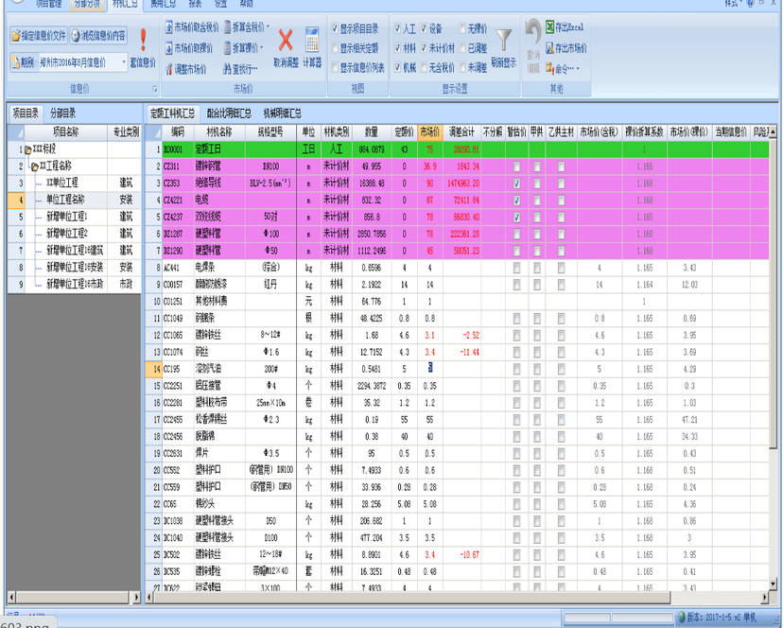
Task: Switch to the 配合比明细汇总 tab
Action: click(x=229, y=113)
